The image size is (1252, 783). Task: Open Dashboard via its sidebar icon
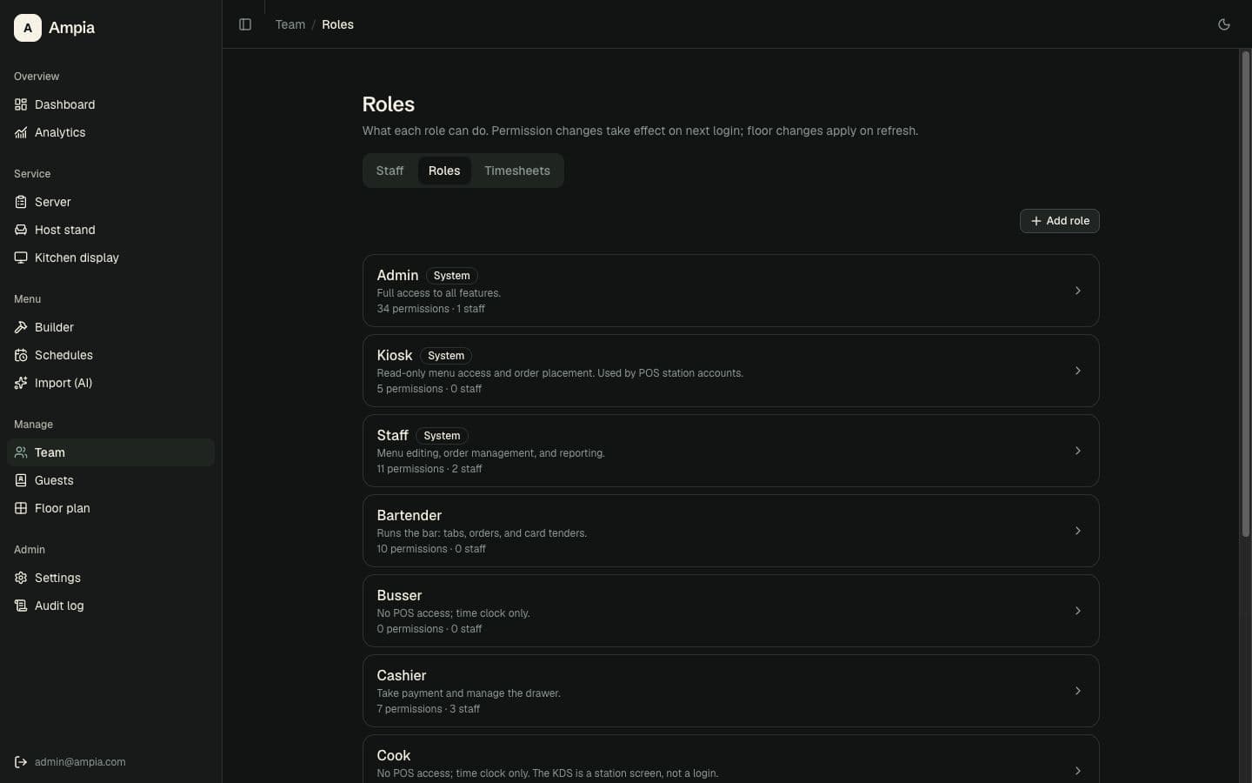21,104
